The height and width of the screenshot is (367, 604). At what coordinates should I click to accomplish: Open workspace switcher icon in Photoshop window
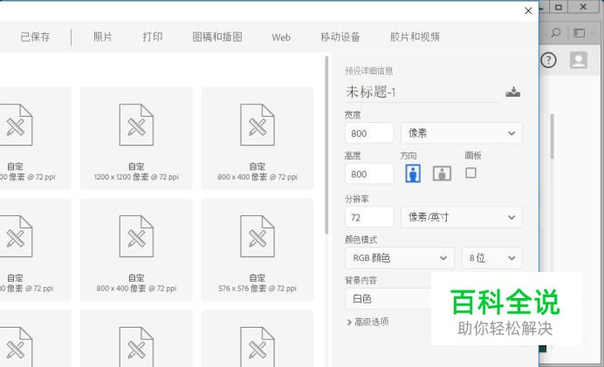click(579, 33)
